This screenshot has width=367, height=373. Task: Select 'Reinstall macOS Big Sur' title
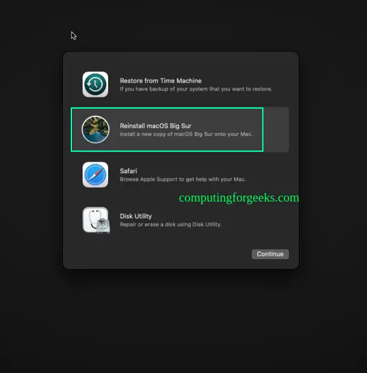[x=155, y=126]
